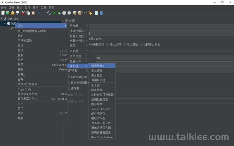Click the New test plan toolbar icon
234x146 pixels.
[x=3, y=13]
